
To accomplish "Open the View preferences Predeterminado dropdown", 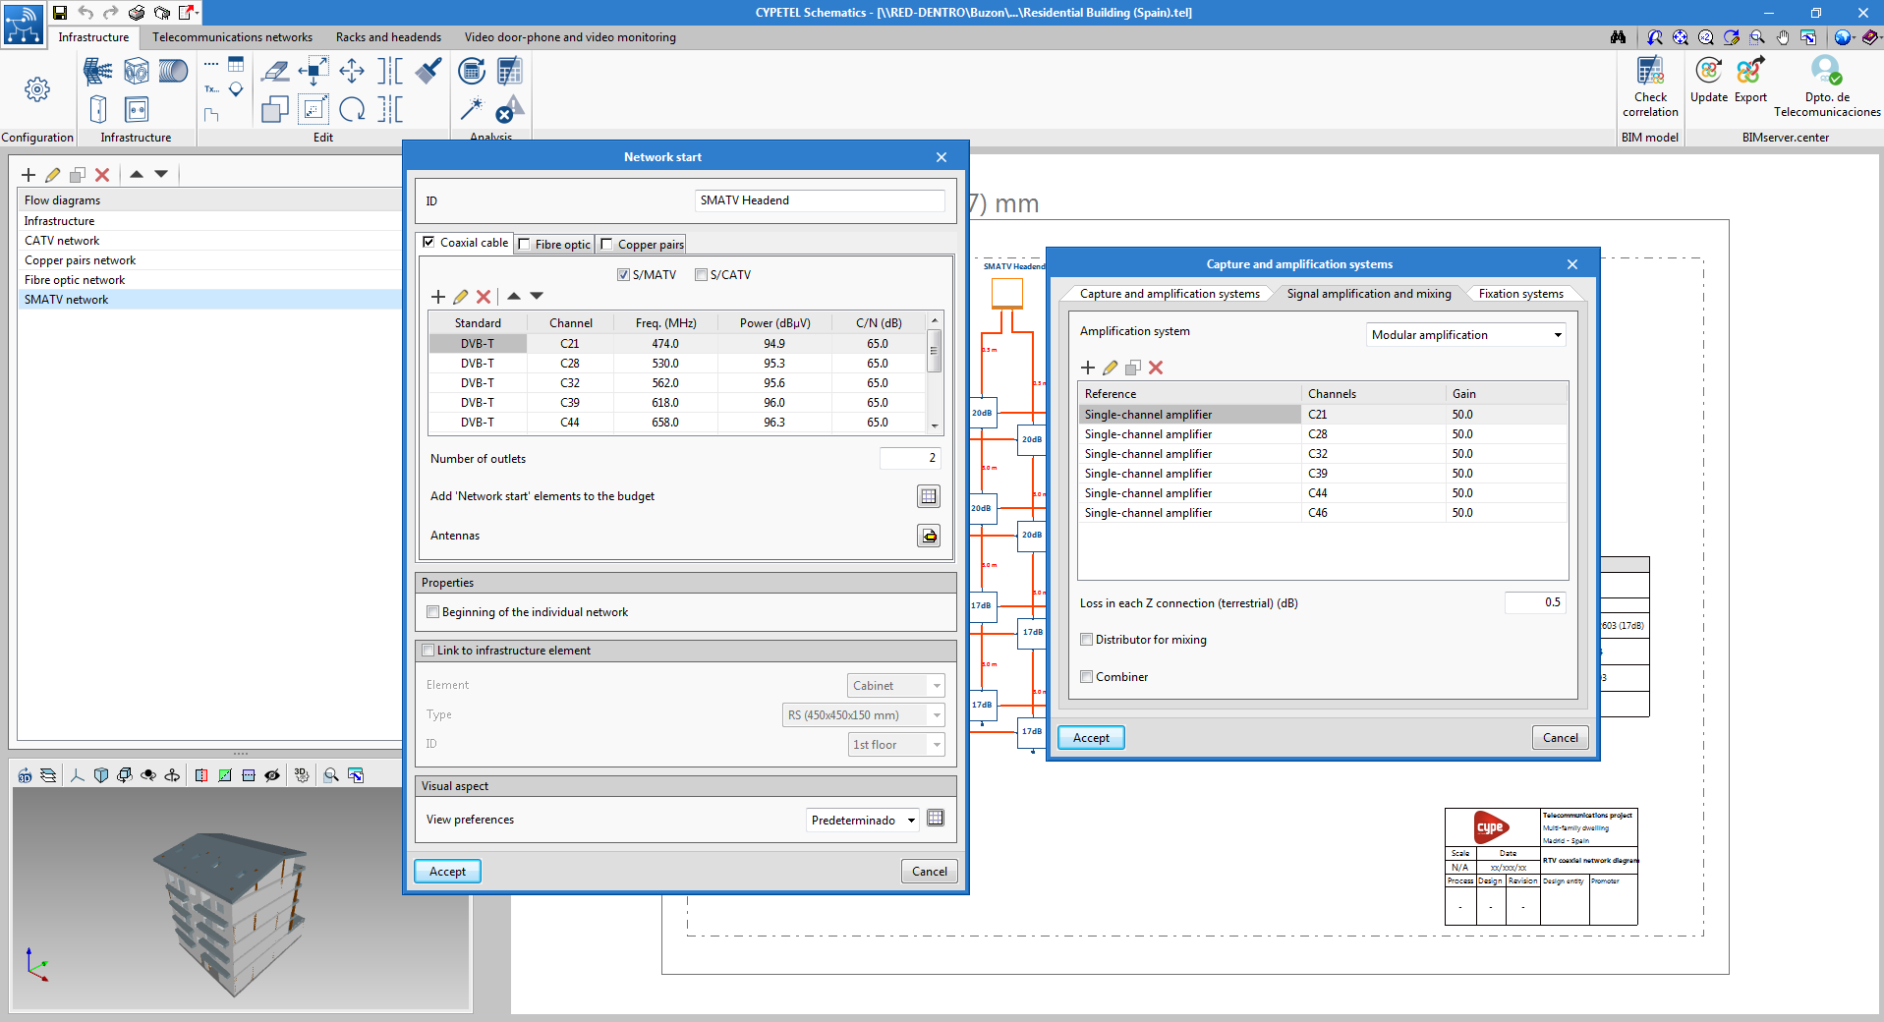I will click(x=863, y=821).
